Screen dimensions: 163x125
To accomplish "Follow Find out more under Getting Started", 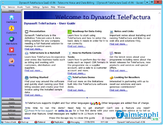I will point(34,95).
